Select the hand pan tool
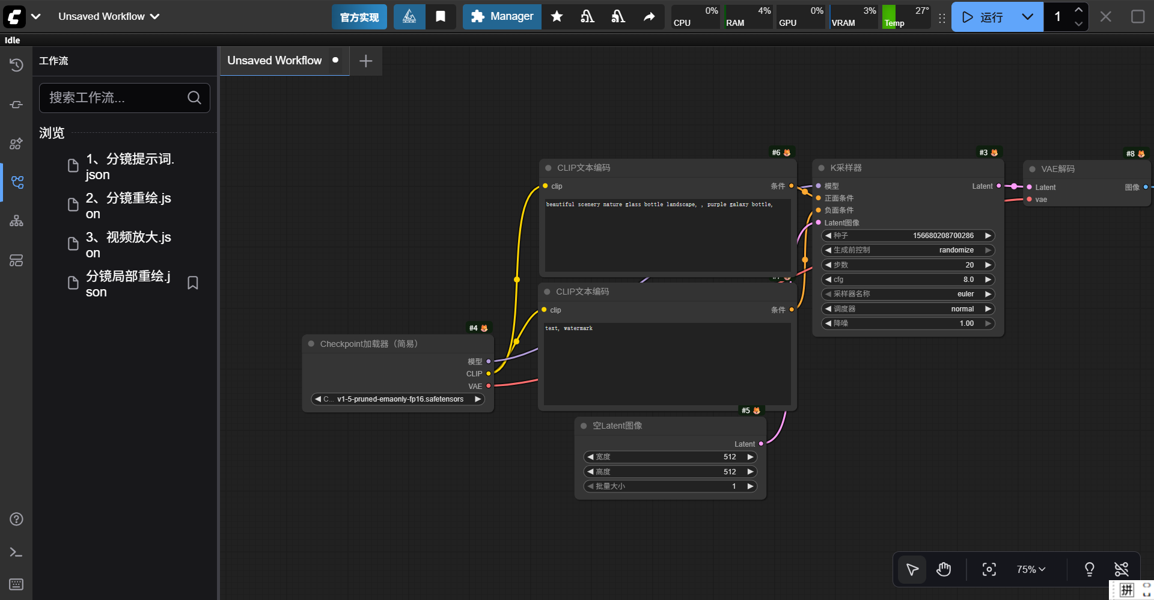This screenshot has width=1154, height=600. [x=944, y=569]
